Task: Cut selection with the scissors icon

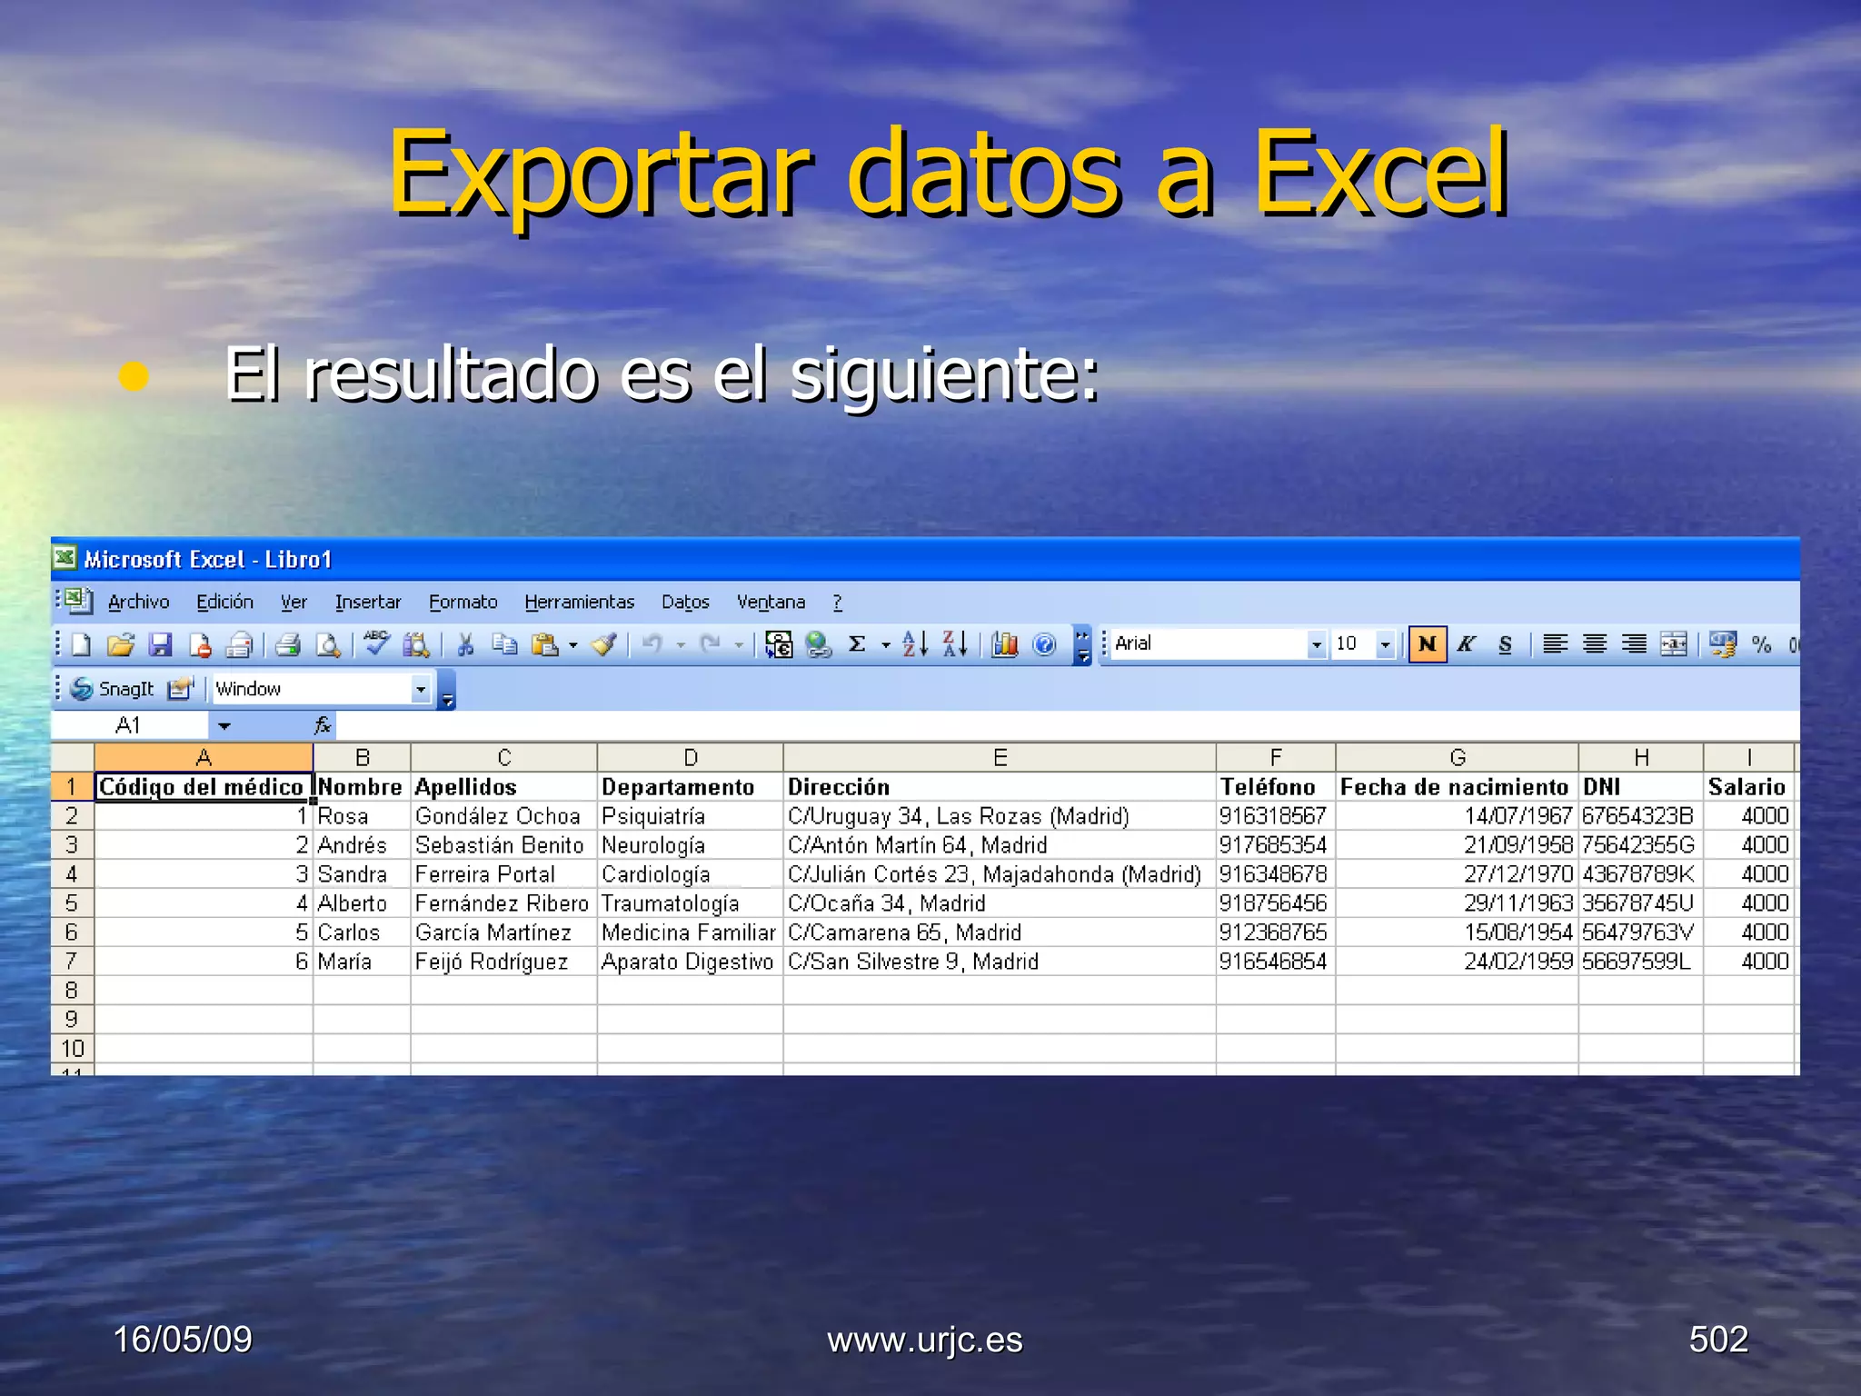Action: tap(466, 644)
